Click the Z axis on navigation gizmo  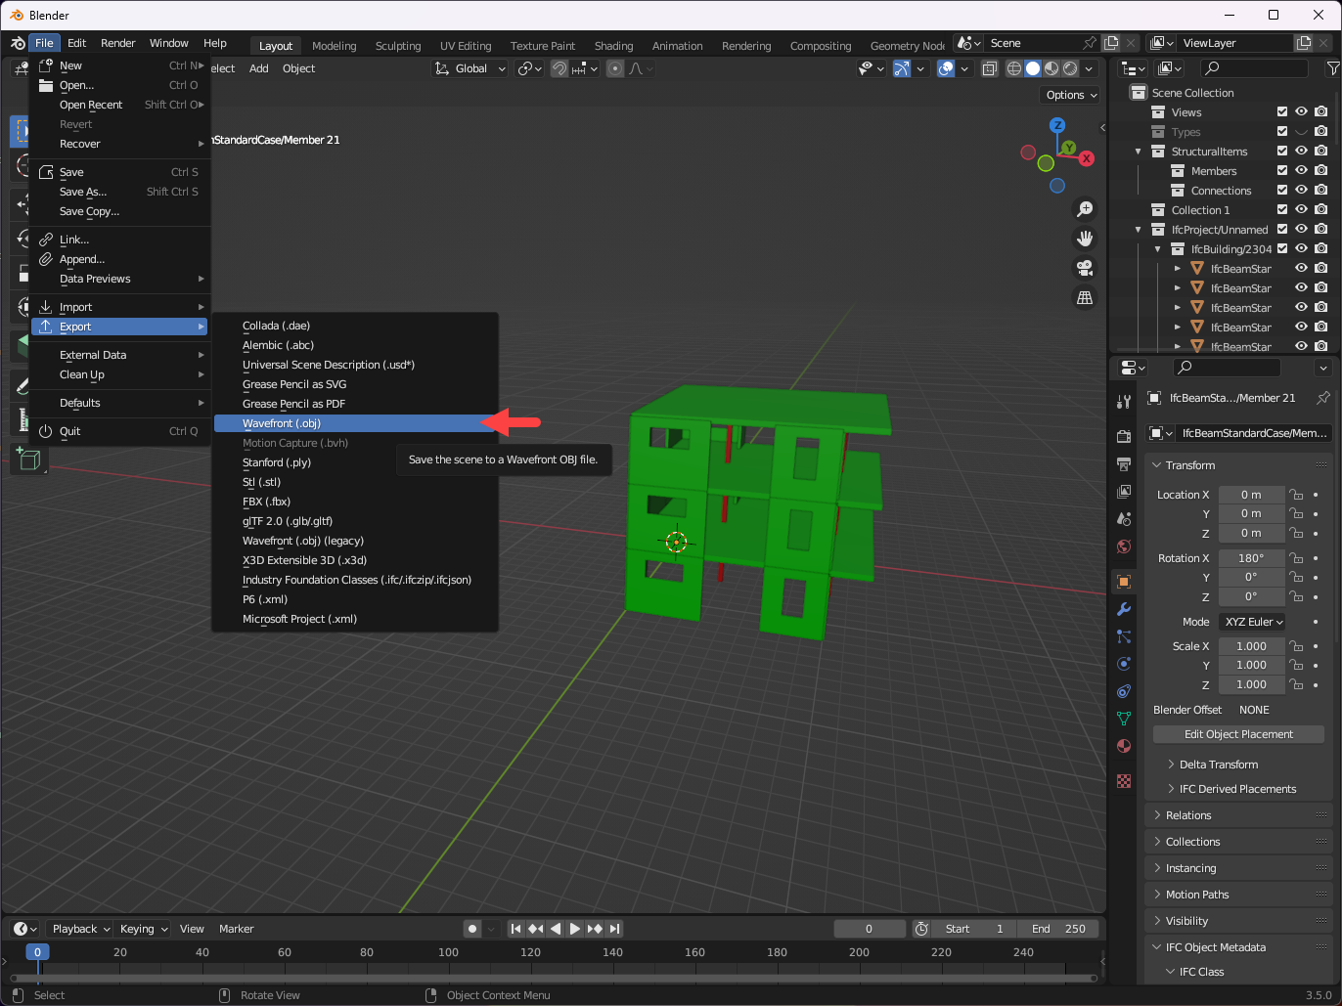[1057, 125]
